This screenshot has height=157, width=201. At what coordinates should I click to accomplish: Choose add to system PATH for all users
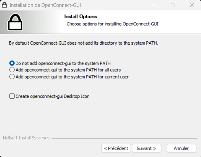[12, 70]
